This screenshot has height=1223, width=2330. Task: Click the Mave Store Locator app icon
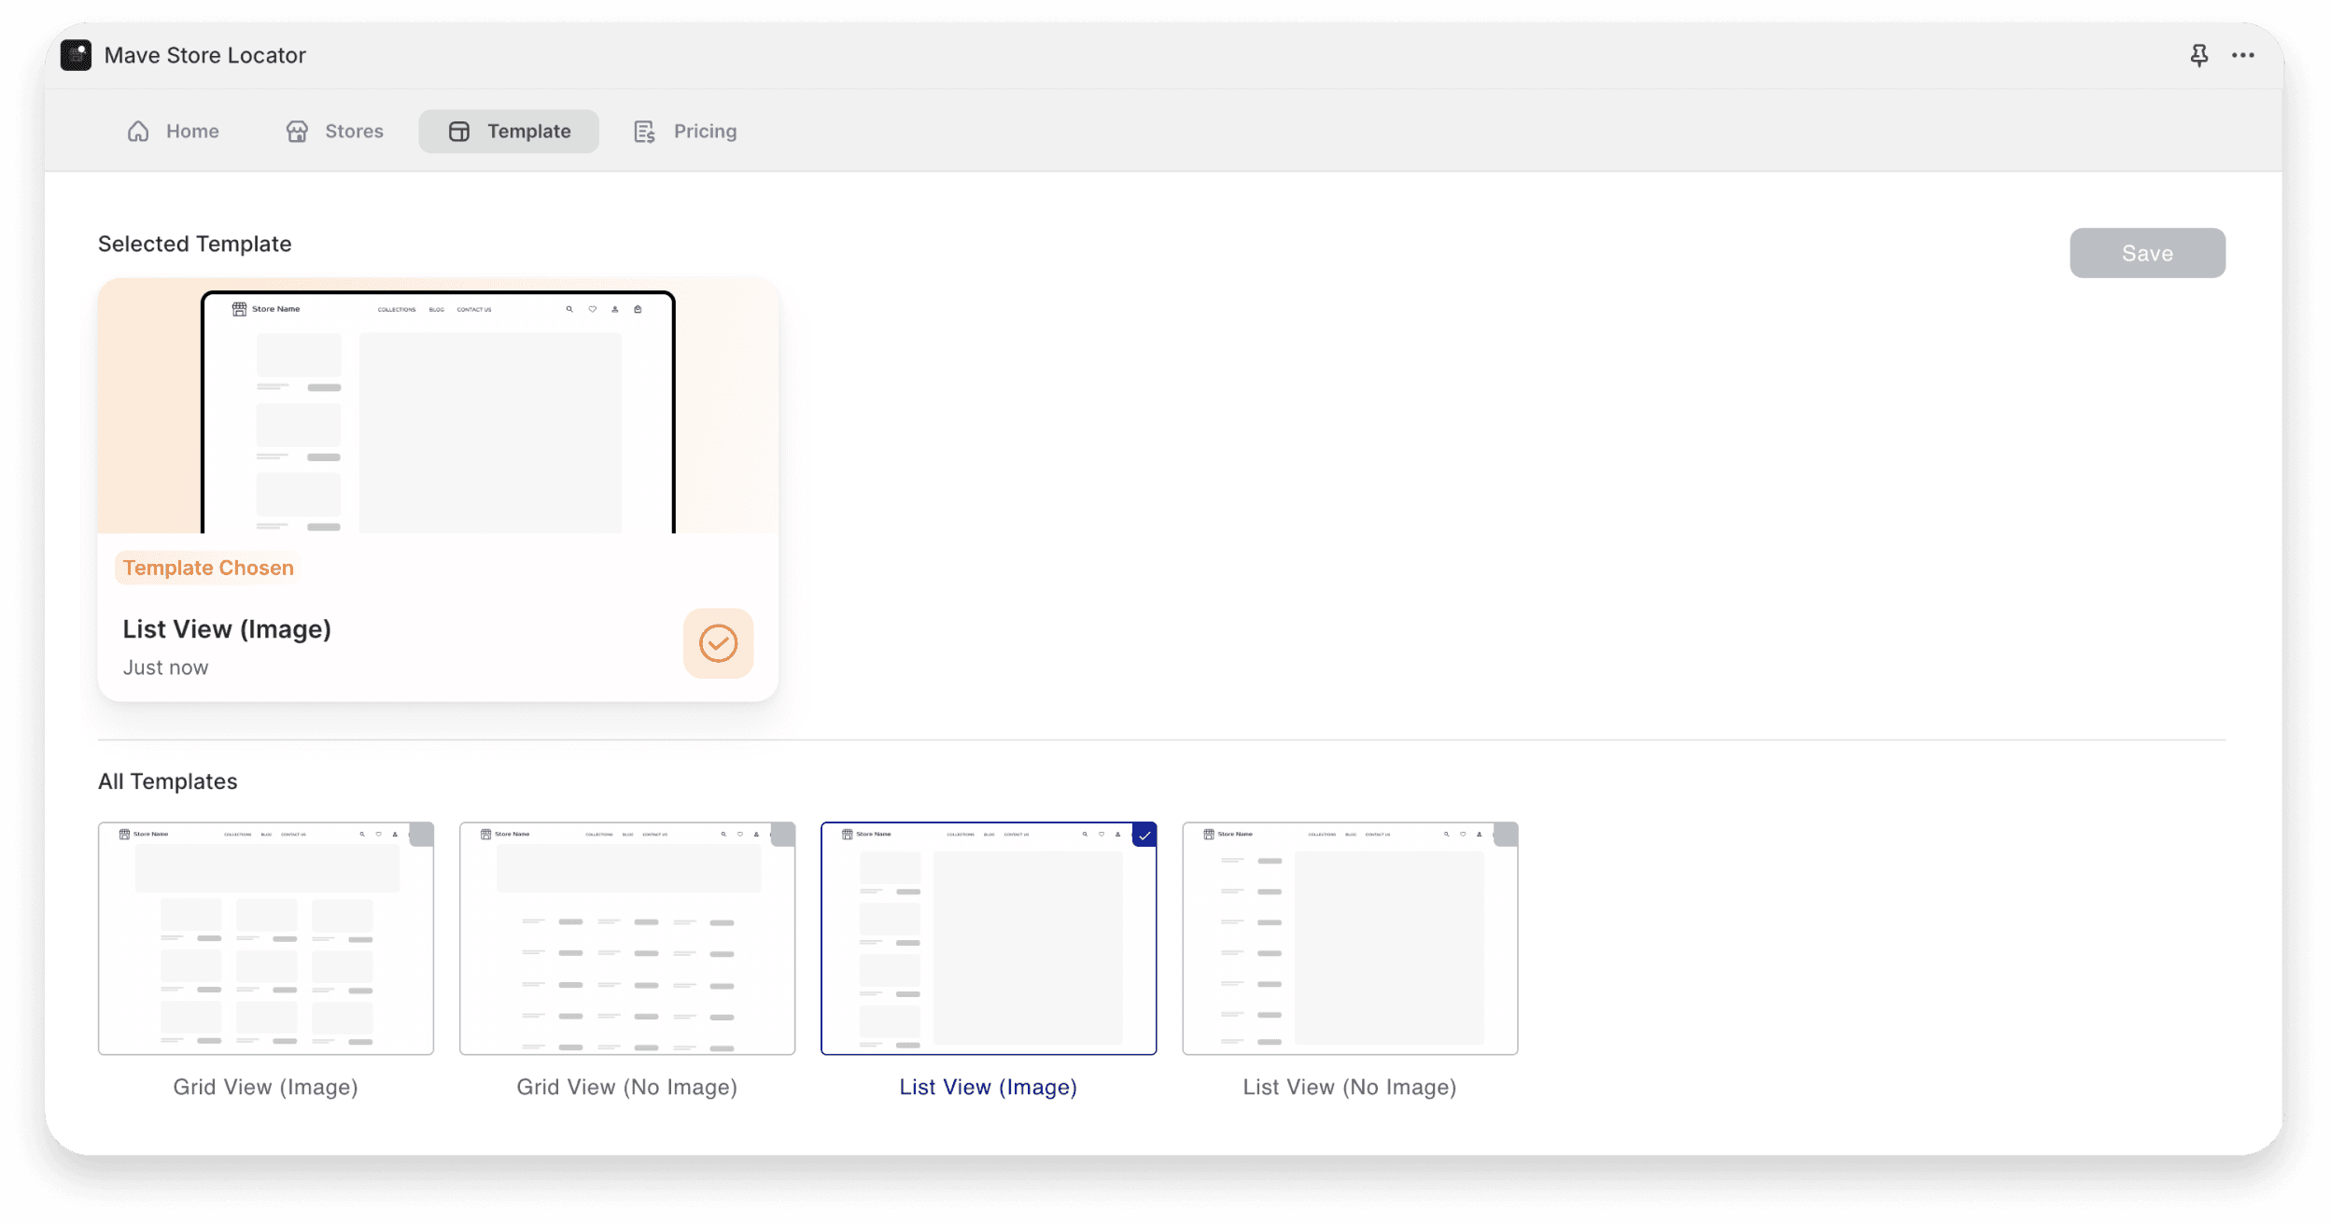pos(77,54)
